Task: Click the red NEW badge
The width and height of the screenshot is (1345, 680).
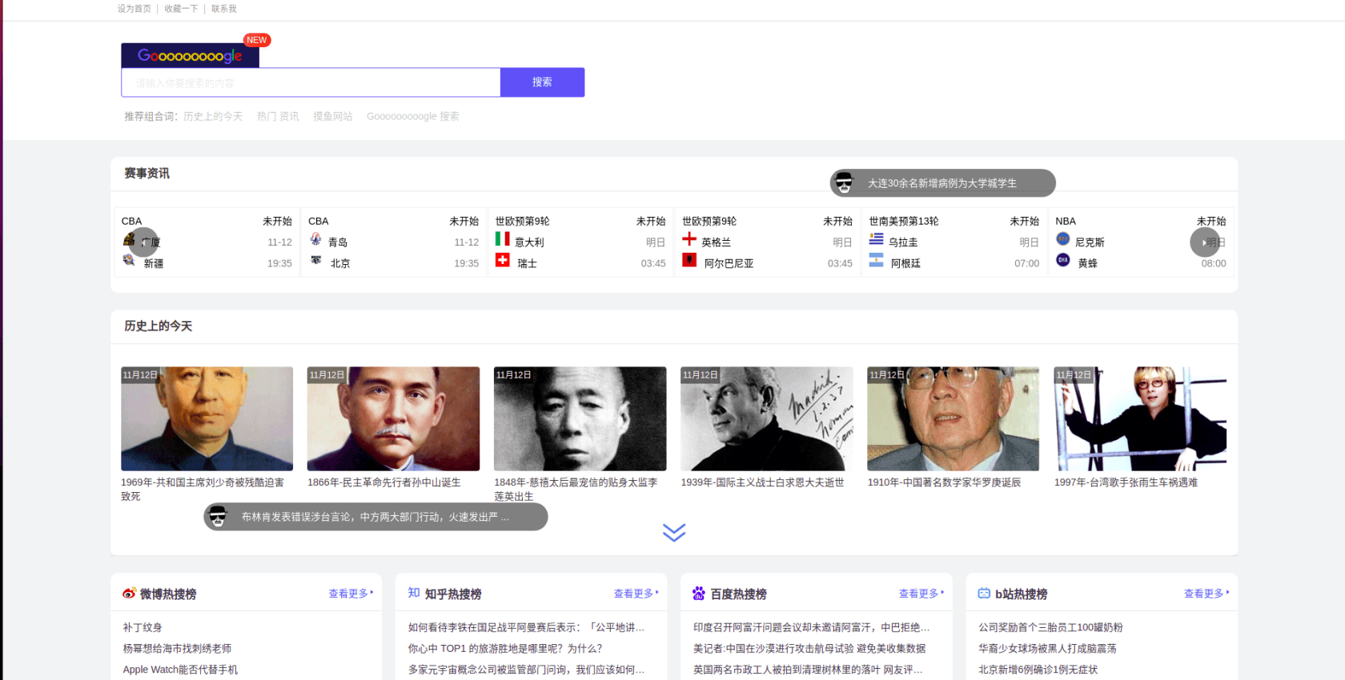Action: pyautogui.click(x=257, y=40)
